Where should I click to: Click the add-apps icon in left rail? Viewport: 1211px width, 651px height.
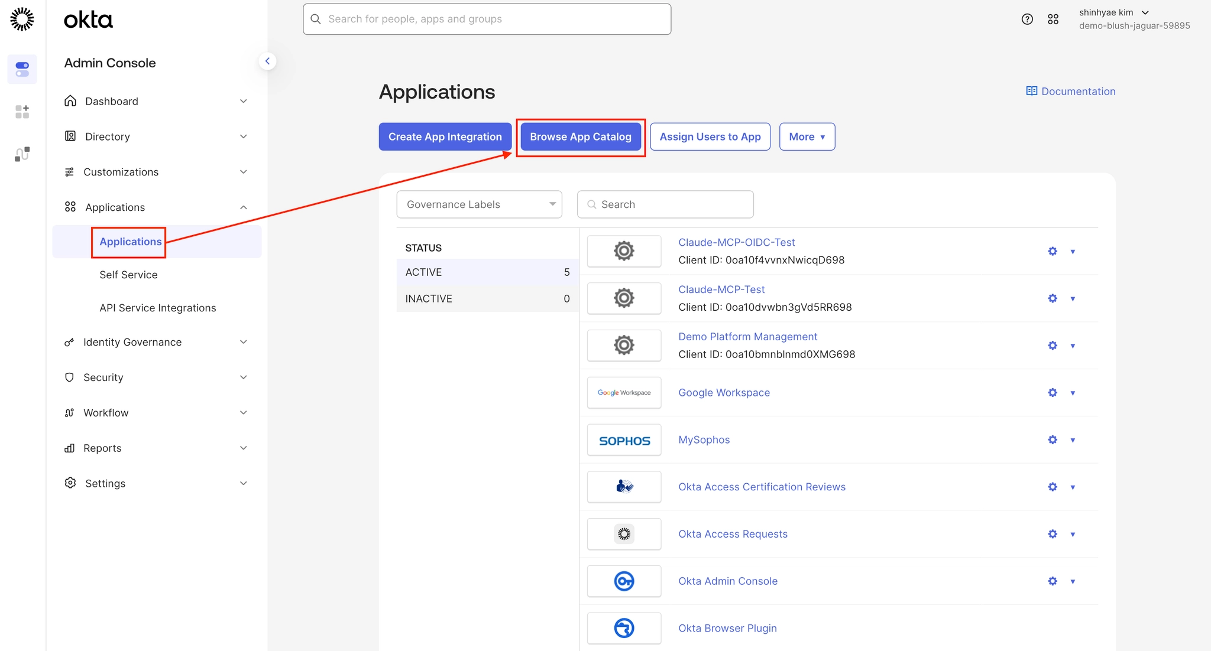pyautogui.click(x=22, y=112)
